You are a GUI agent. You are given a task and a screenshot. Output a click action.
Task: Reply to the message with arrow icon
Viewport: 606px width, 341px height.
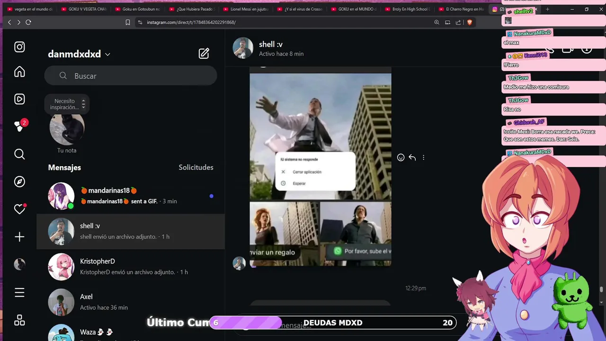[x=412, y=158]
